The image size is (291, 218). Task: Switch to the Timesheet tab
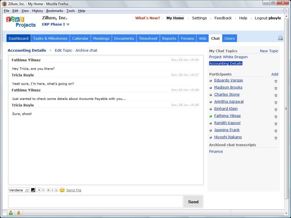pyautogui.click(x=148, y=38)
